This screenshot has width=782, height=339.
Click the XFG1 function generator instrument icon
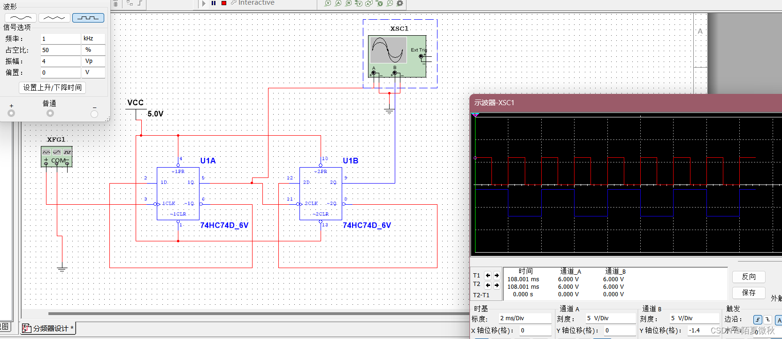click(x=57, y=157)
